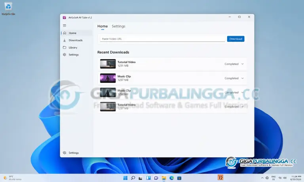The height and width of the screenshot is (182, 304).
Task: Open taskbar Search
Action: (133, 178)
